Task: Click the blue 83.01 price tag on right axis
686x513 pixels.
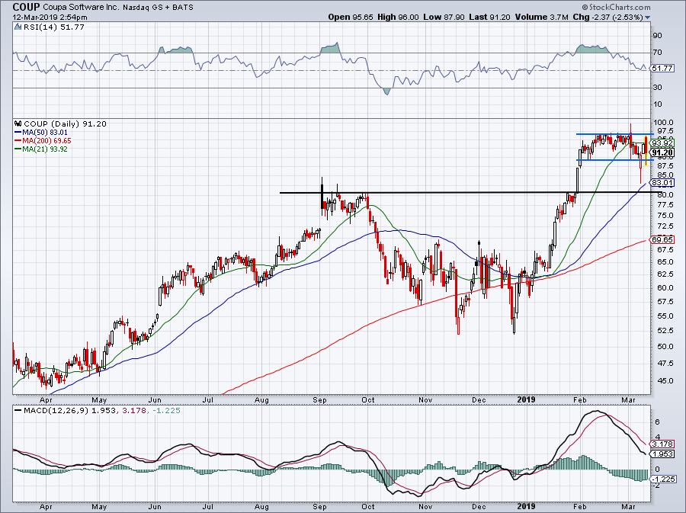Action: (x=662, y=182)
